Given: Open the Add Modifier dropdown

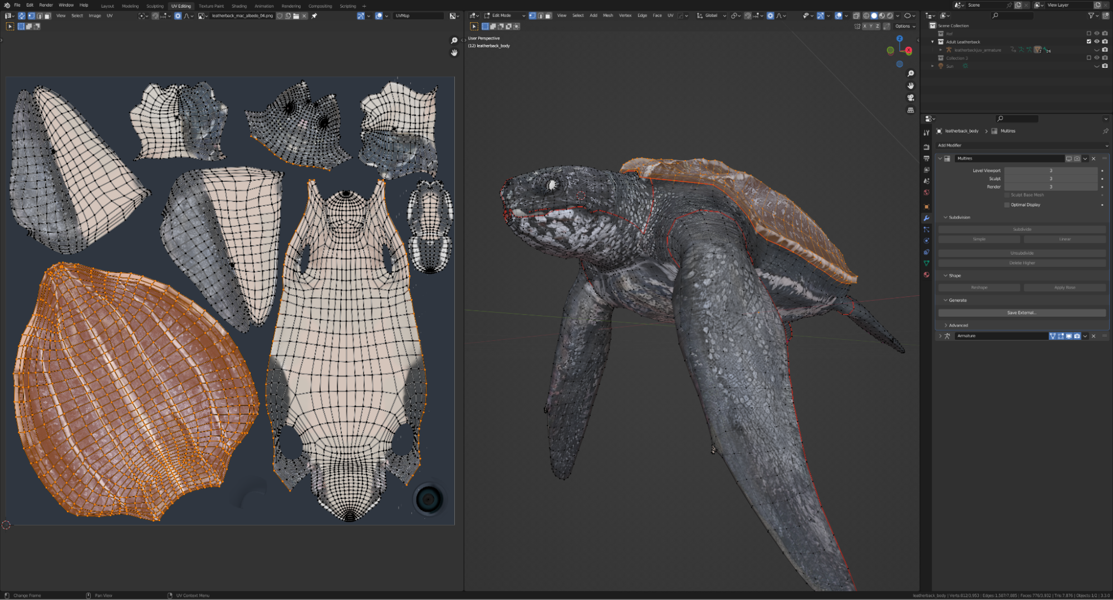Looking at the screenshot, I should click(1022, 145).
